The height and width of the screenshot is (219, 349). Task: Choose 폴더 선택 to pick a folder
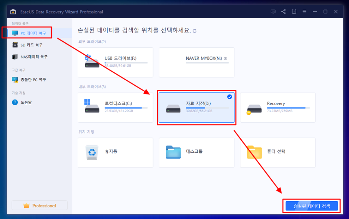[277, 152]
